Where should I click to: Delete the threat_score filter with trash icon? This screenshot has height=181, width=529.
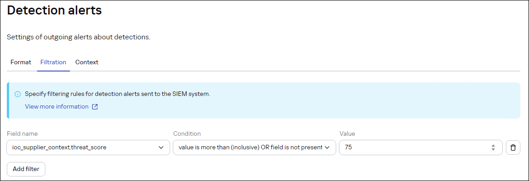(x=513, y=148)
